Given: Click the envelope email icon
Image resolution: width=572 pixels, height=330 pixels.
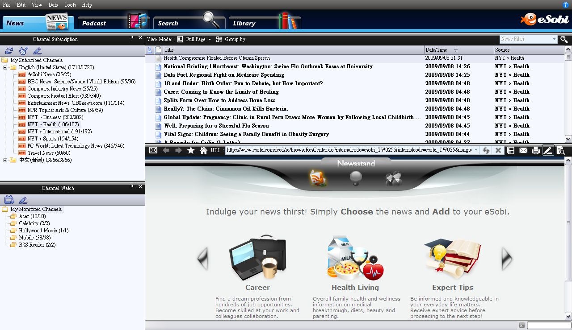Looking at the screenshot, I should [523, 150].
